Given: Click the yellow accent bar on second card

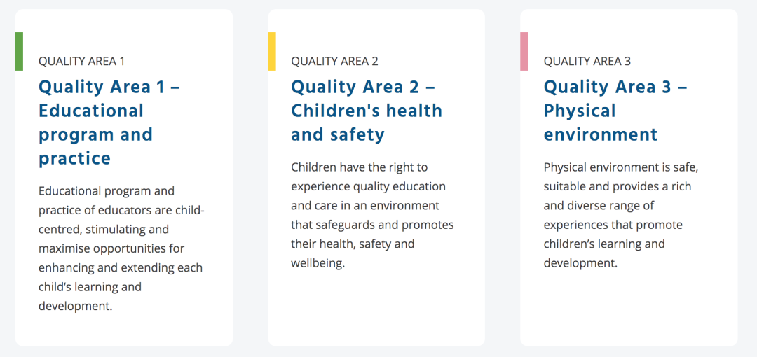Looking at the screenshot, I should click(272, 52).
